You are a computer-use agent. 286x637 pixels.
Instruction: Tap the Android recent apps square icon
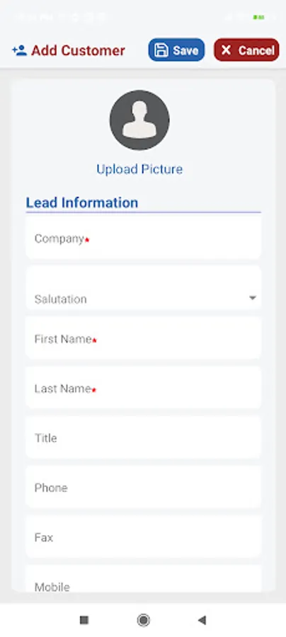(x=84, y=620)
